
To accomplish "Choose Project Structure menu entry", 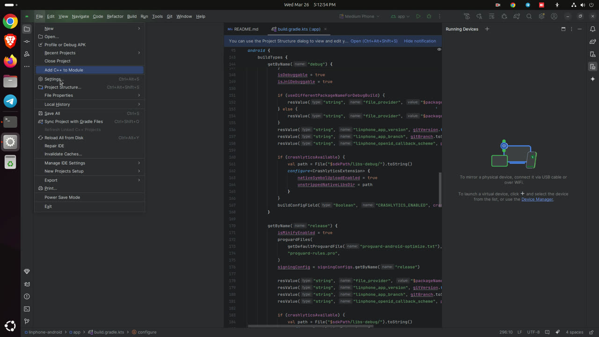I will click(x=89, y=87).
